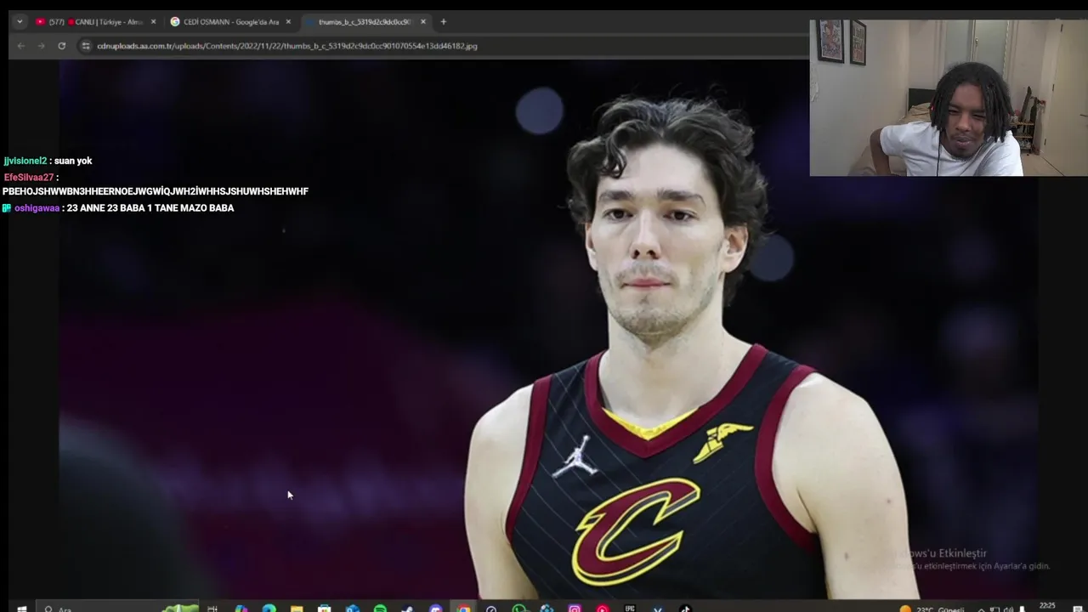
Task: Open Microsoft Store from the taskbar
Action: point(324,609)
